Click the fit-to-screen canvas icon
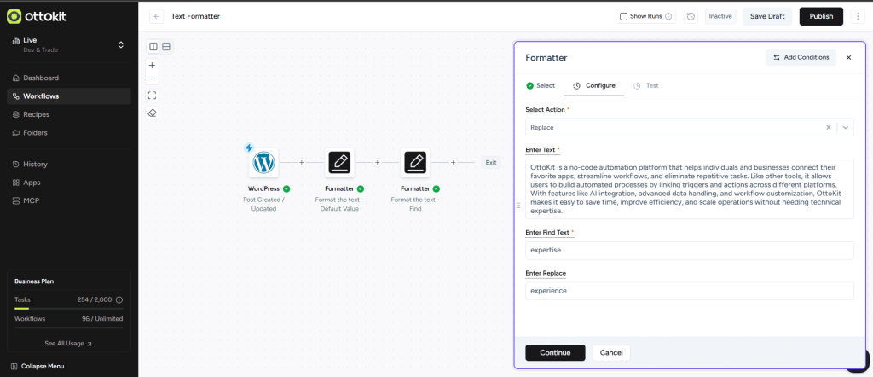 [152, 96]
